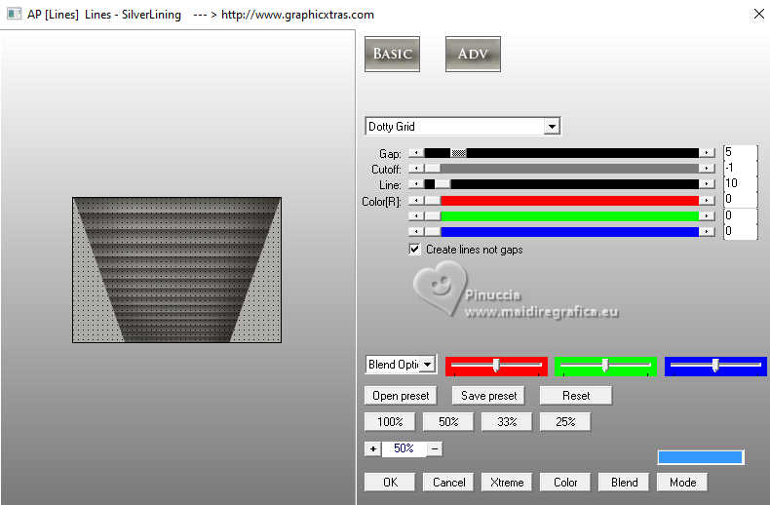This screenshot has height=505, width=770.
Task: Click the Xtreme button
Action: coord(507,483)
